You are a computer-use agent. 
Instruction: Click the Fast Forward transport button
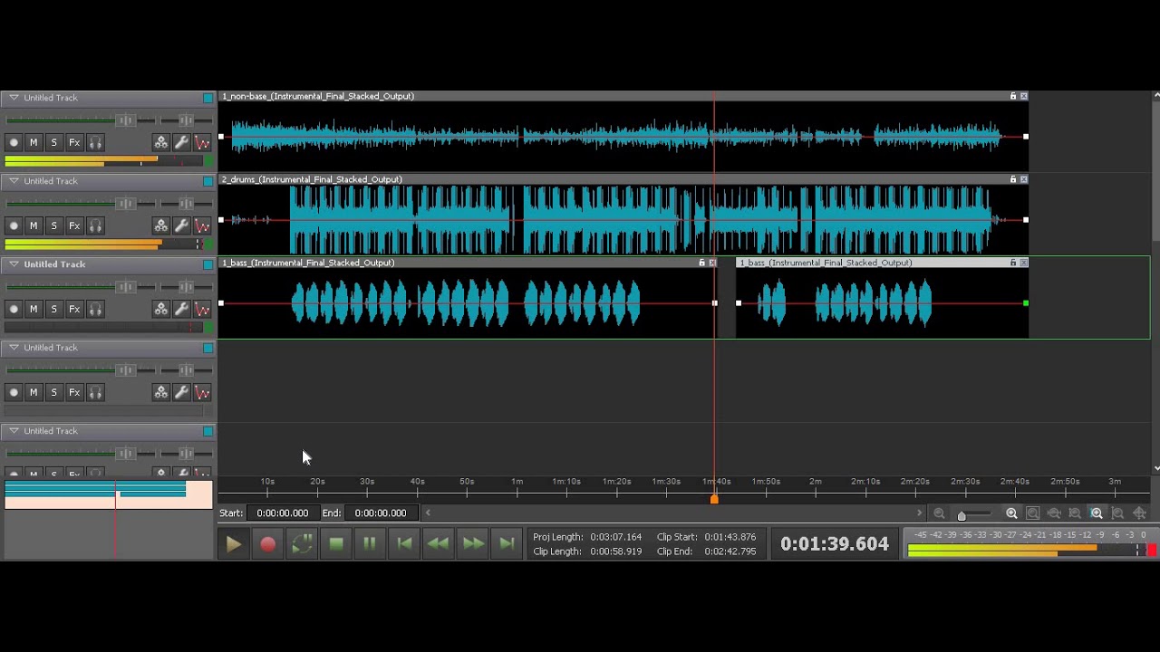click(x=473, y=544)
